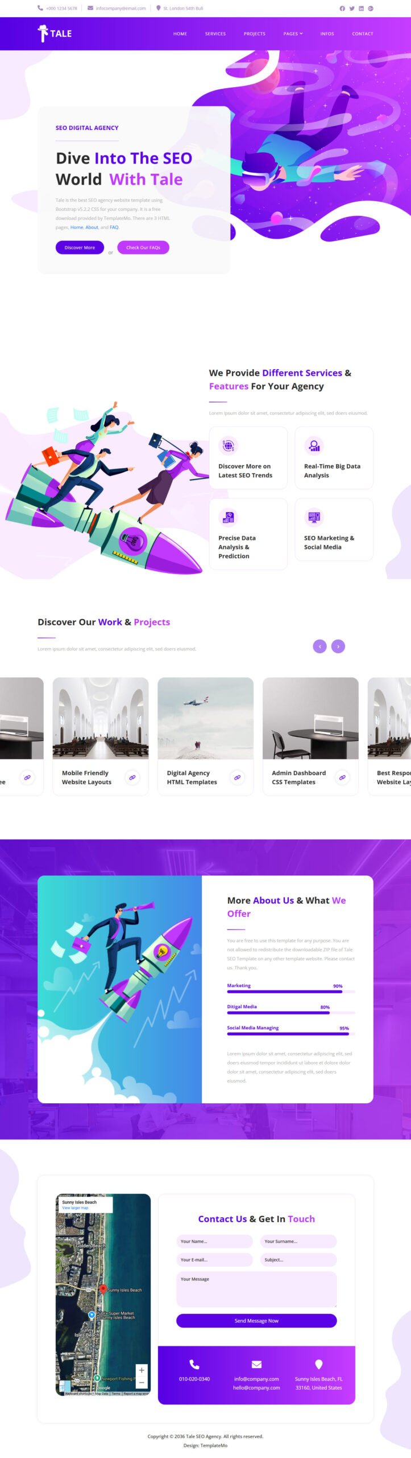Focus the Your Name input field

click(x=214, y=1241)
